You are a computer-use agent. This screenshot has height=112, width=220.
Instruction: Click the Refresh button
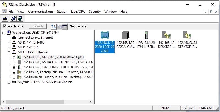(38, 26)
